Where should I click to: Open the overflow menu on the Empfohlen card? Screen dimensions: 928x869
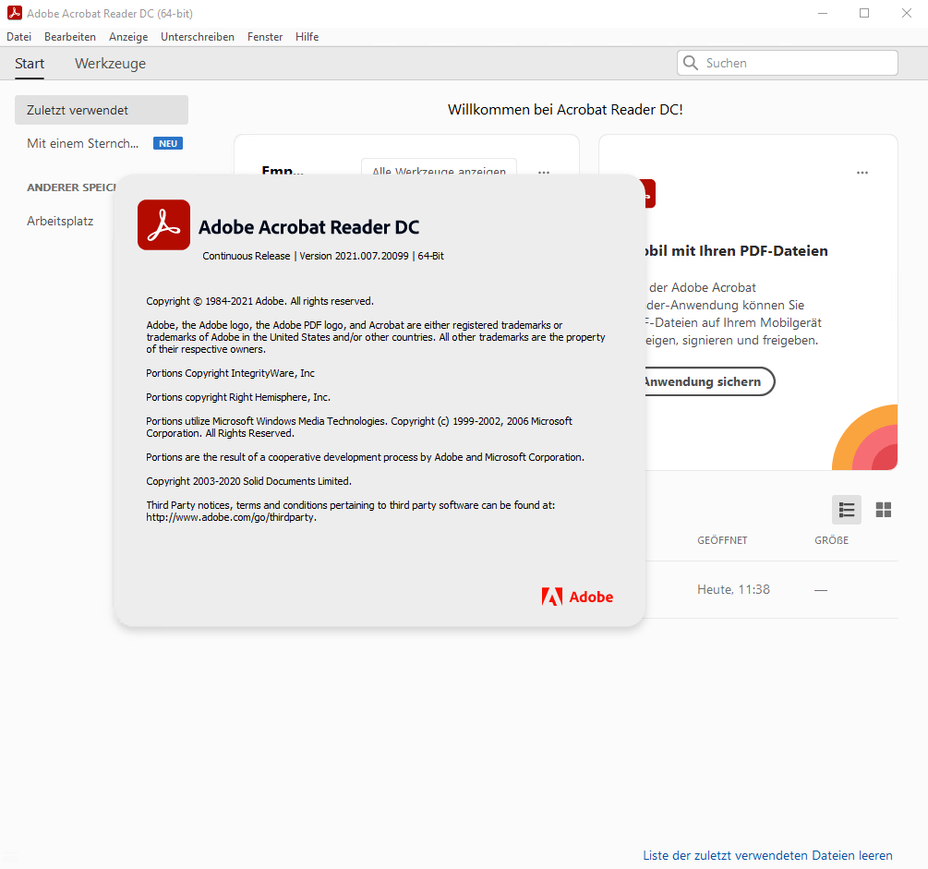coord(543,173)
